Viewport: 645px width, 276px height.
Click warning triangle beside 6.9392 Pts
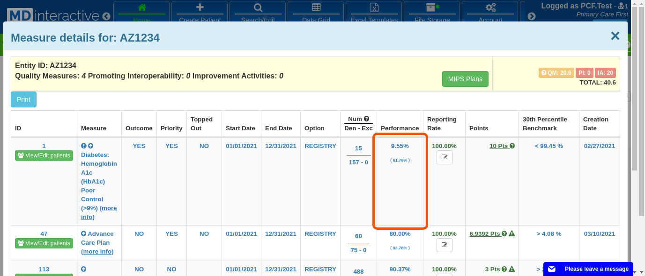[512, 234]
